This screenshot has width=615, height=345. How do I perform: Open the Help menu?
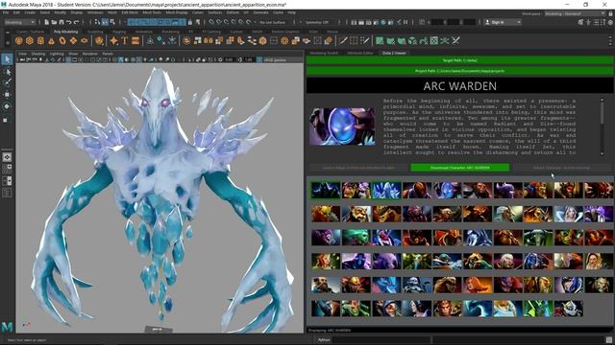tap(292, 12)
